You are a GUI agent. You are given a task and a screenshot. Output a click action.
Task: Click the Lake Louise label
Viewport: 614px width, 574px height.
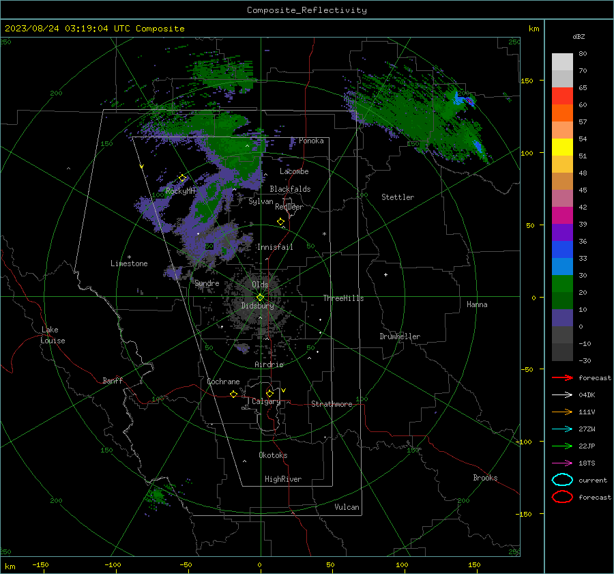(53, 335)
